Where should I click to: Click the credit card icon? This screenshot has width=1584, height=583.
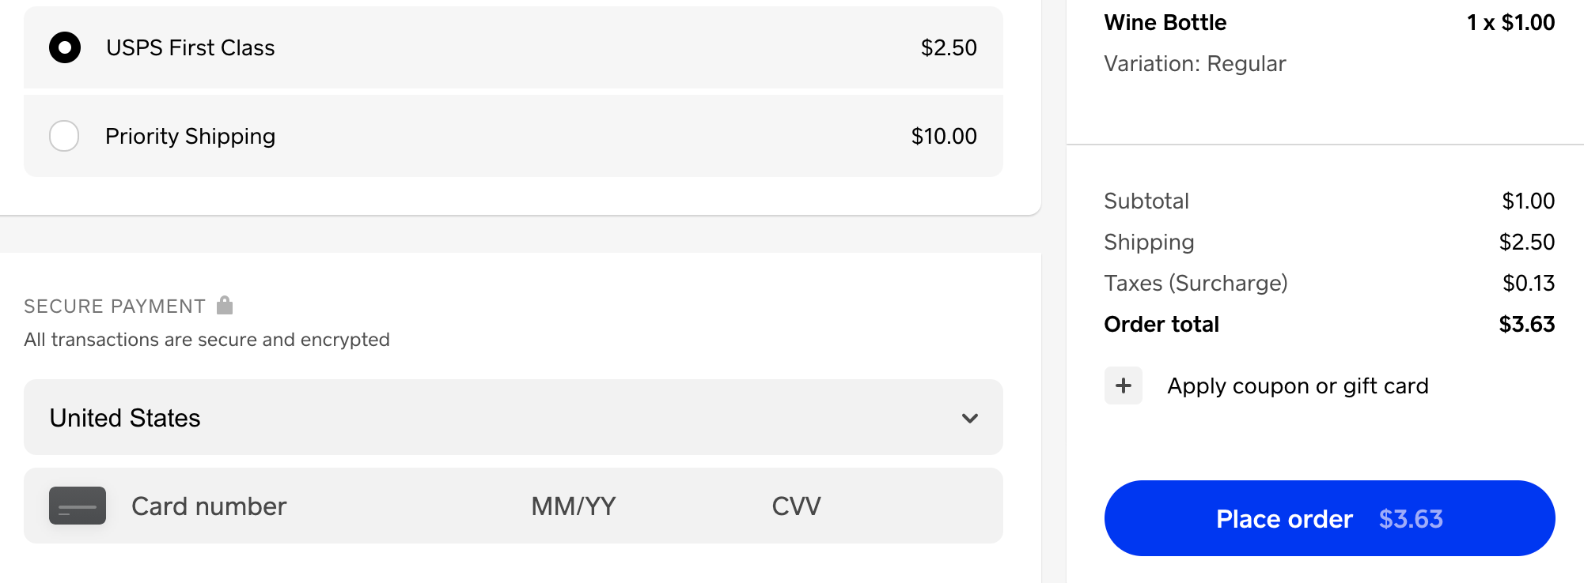pos(78,506)
